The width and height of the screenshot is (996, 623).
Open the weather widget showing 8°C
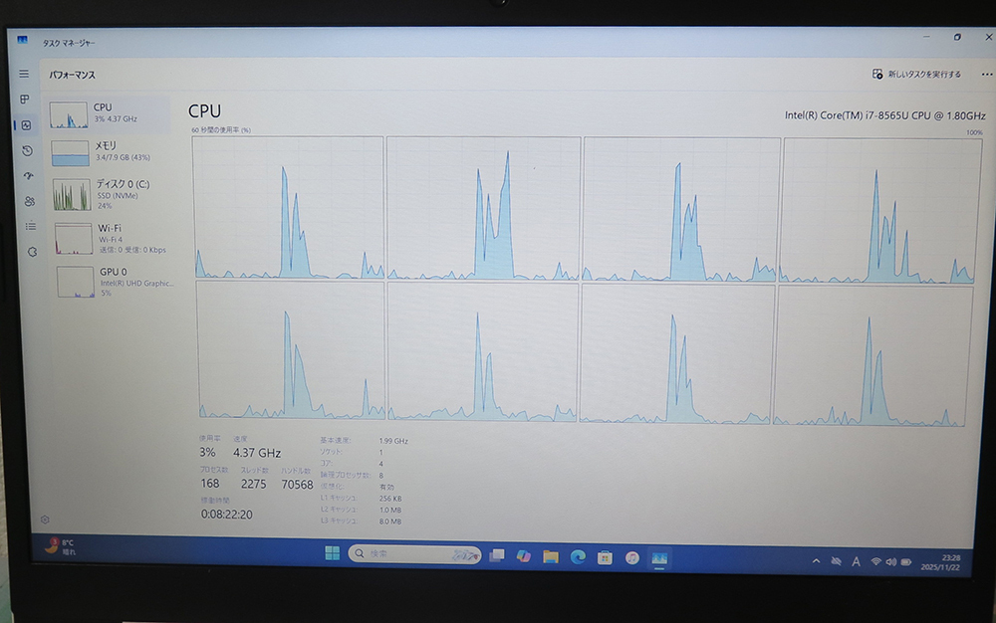click(61, 547)
